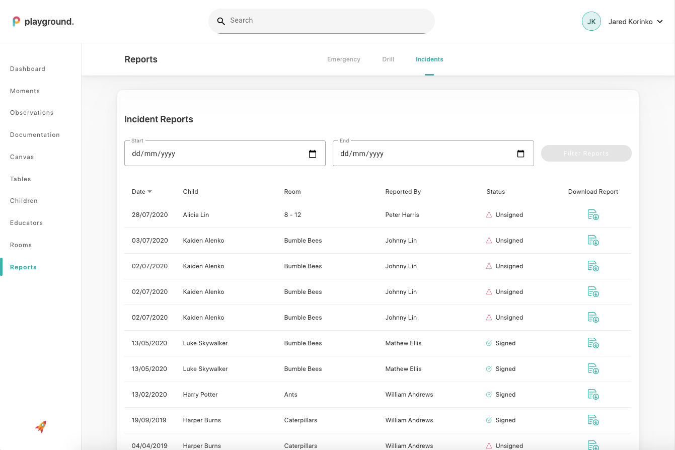Viewport: 675px width, 450px height.
Task: Click into the Search field
Action: (327, 21)
